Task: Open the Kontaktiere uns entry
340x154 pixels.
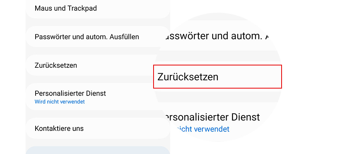Action: point(59,128)
